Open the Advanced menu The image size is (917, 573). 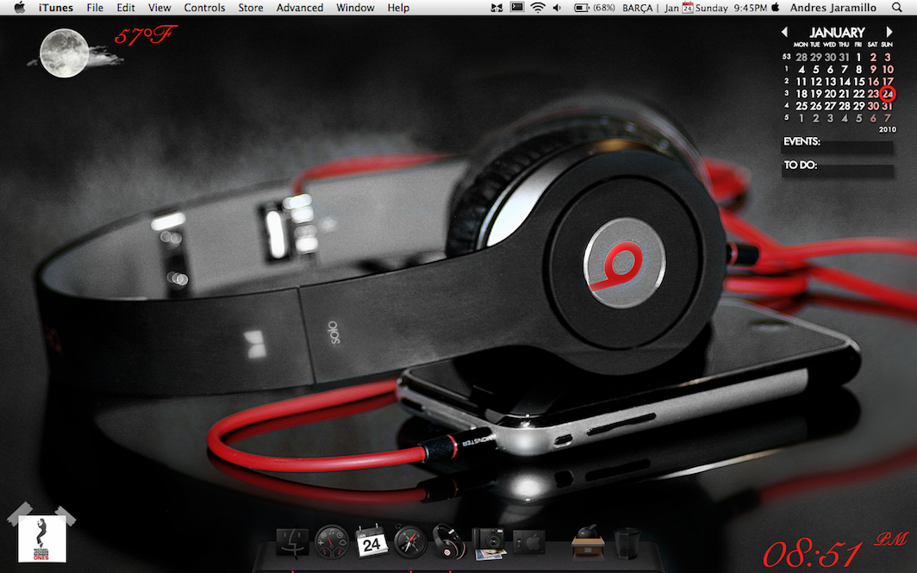click(299, 8)
